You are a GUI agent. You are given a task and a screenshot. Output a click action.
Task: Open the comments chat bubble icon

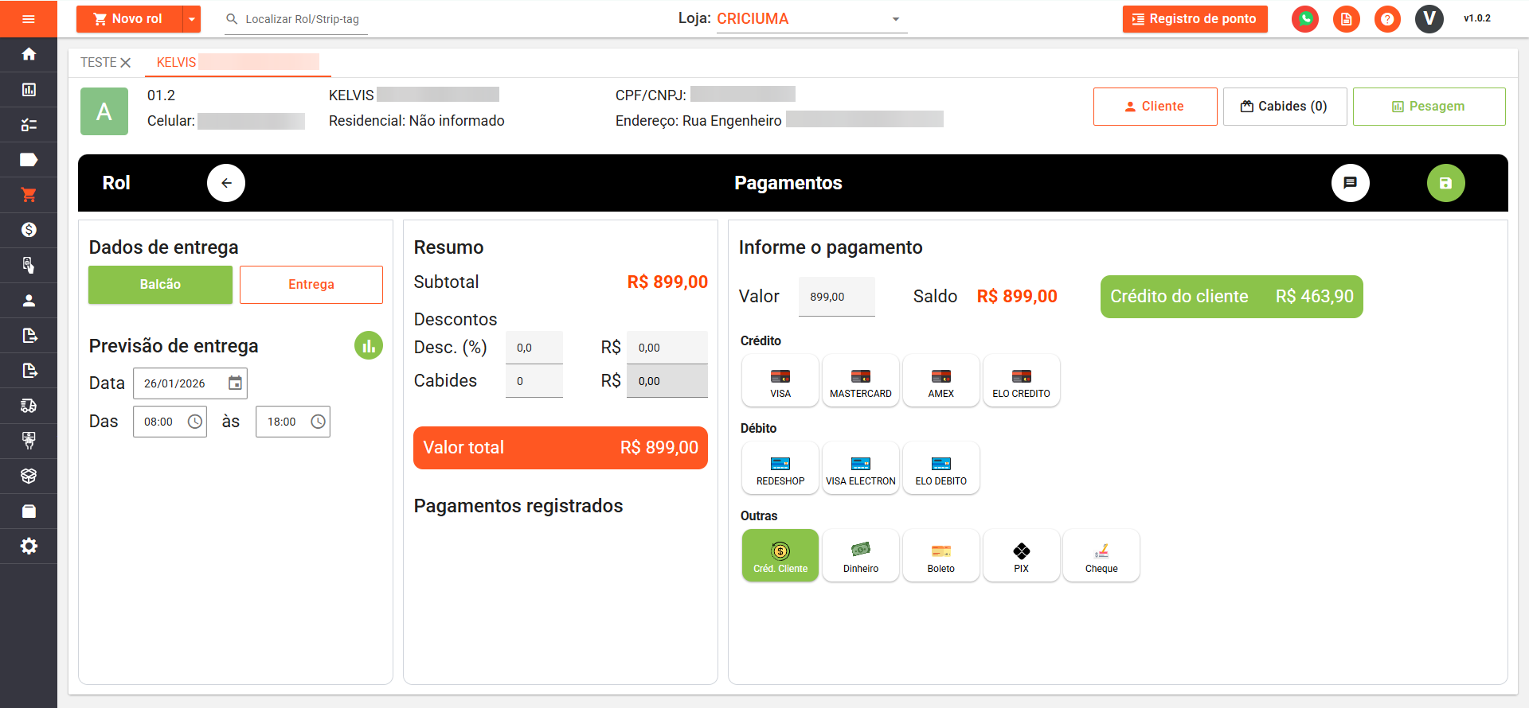pos(1350,183)
